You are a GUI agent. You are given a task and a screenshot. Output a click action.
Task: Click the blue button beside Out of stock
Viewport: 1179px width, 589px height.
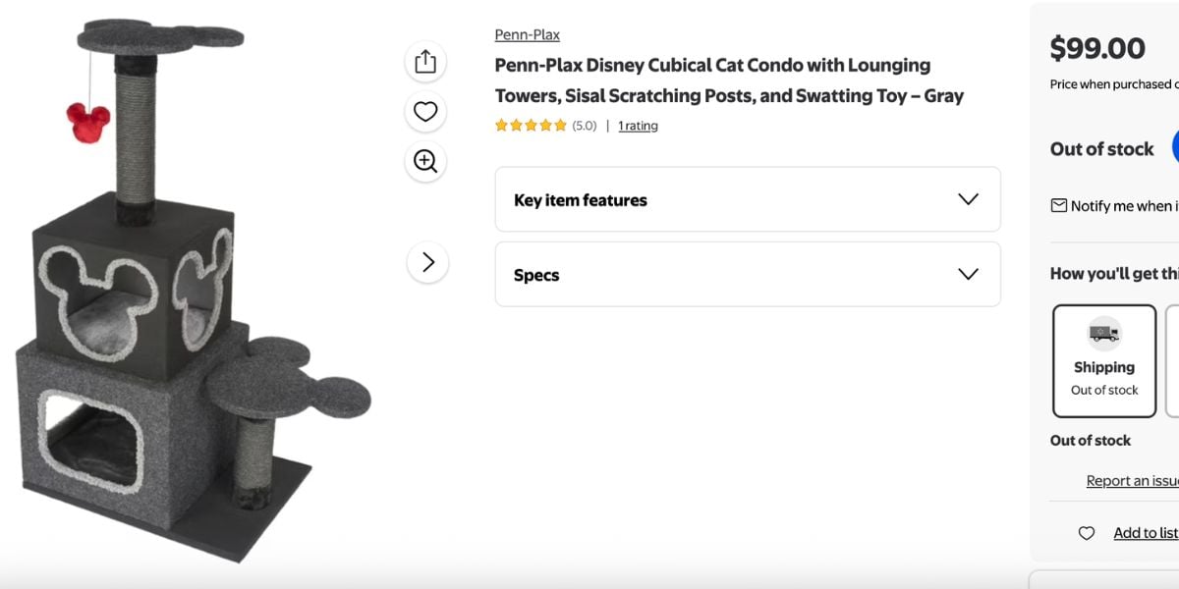click(1174, 148)
